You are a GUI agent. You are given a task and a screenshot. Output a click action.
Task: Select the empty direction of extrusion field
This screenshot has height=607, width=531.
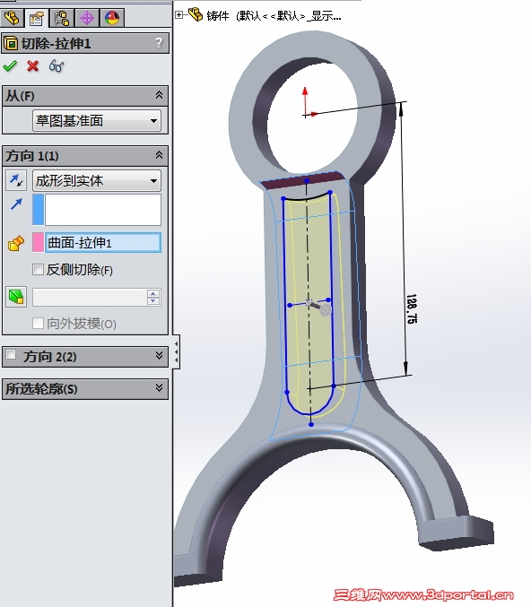[103, 210]
